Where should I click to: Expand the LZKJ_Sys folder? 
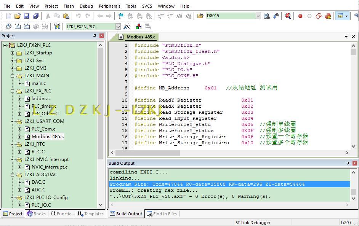[12, 60]
